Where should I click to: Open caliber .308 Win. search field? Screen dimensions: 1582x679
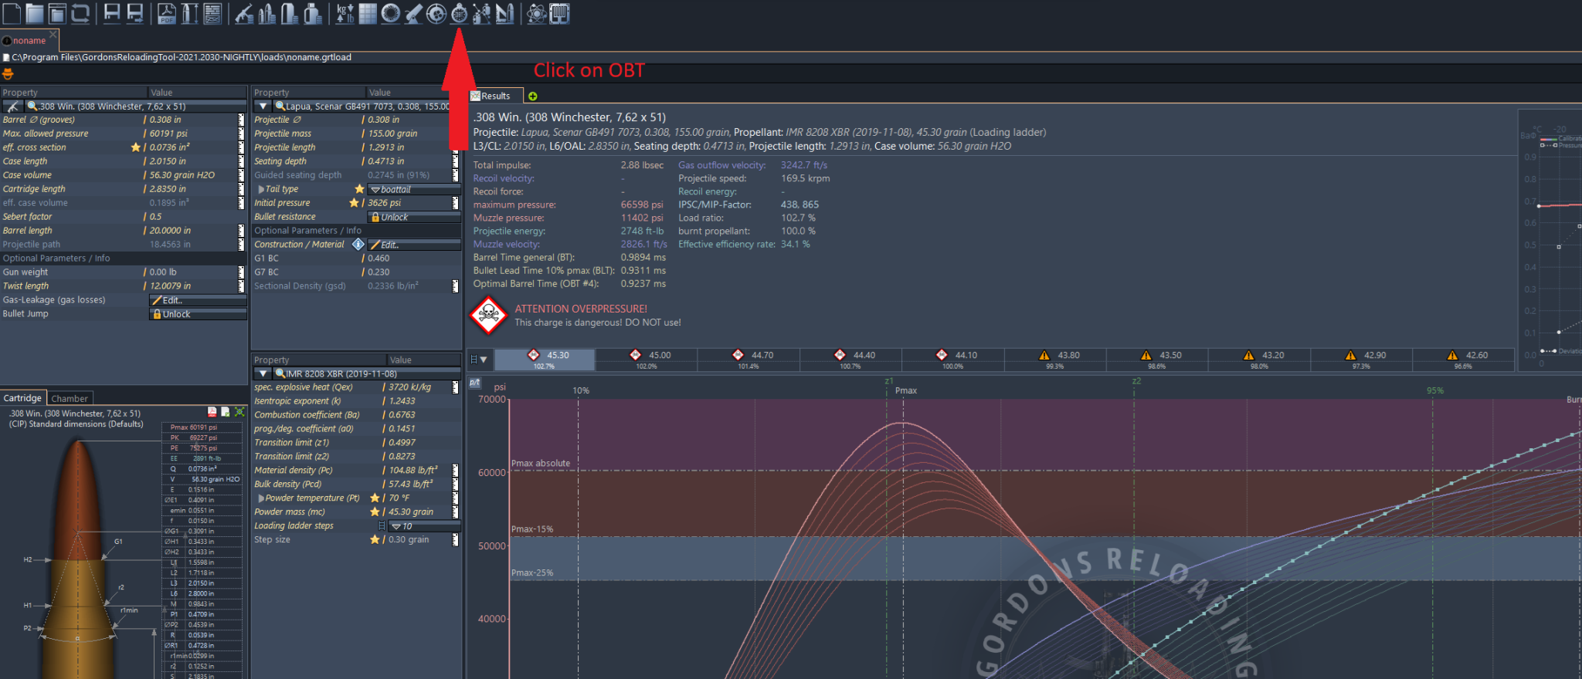[x=136, y=106]
